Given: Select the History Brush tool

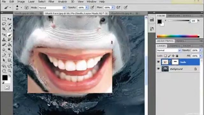Looking at the screenshot, I should (9, 40).
